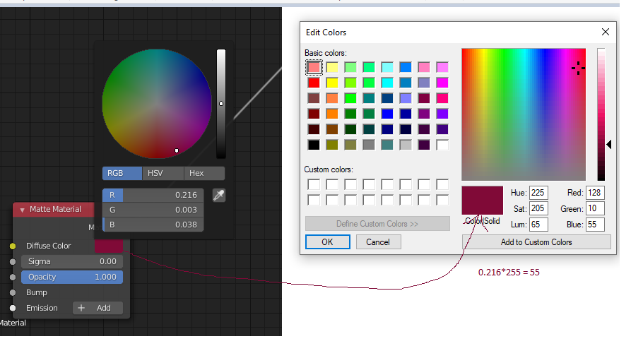Click the R channel value field
Screen dimensions: 643x346
point(153,195)
